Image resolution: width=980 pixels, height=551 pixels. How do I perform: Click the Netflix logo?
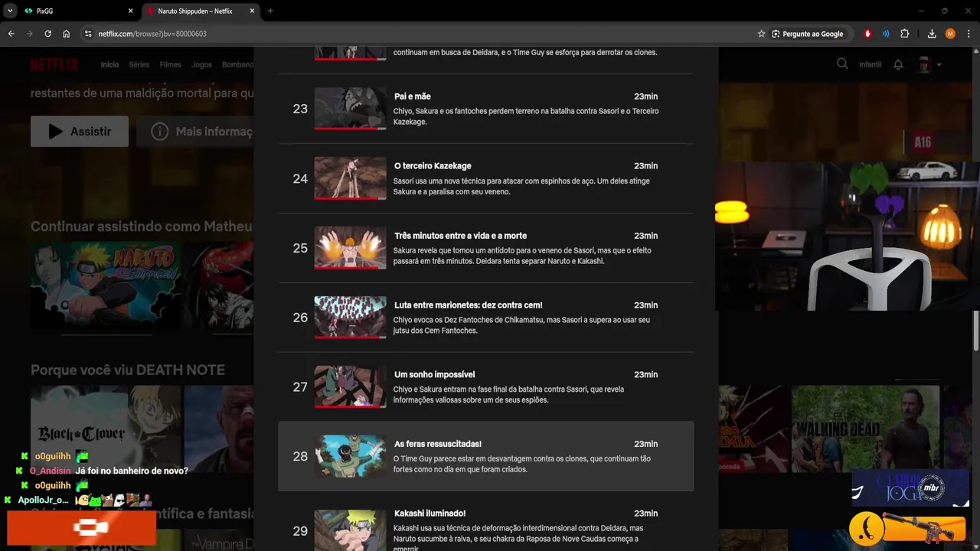(54, 64)
